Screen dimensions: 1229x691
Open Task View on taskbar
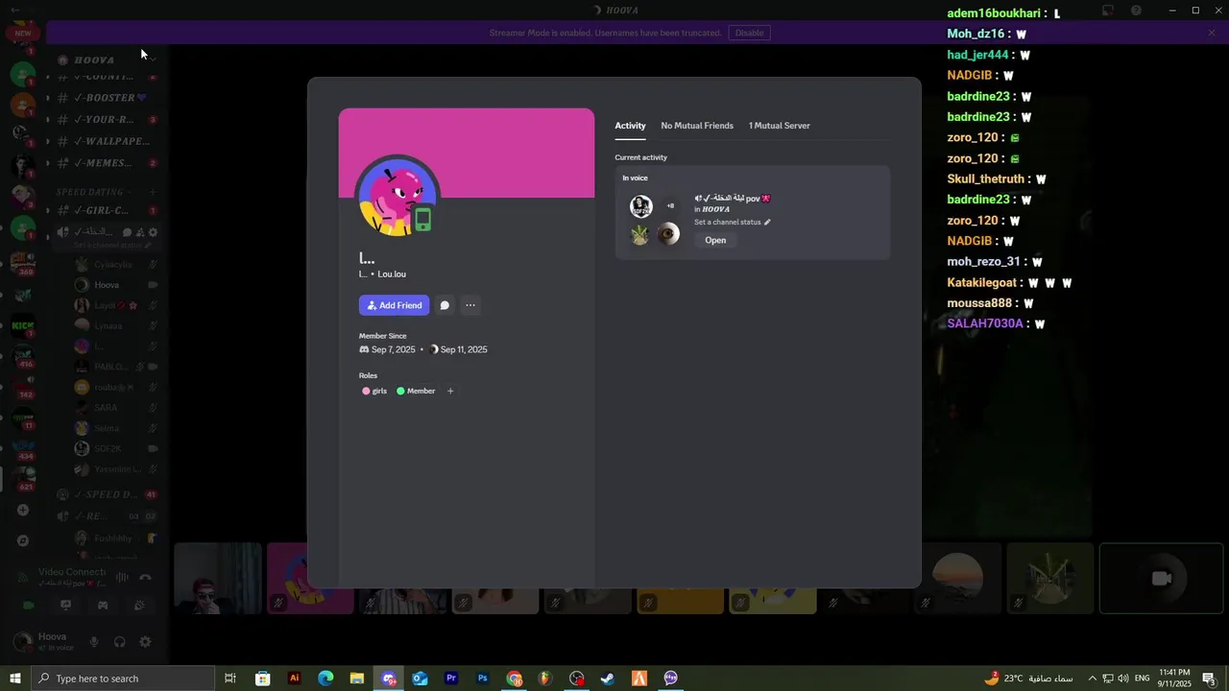pyautogui.click(x=230, y=679)
